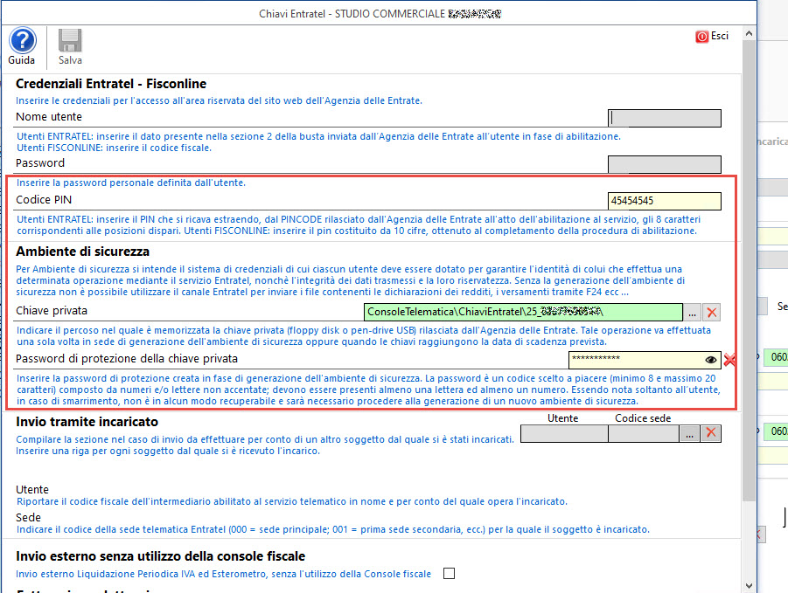Click 'Utenti ENTRATEL: inserire il dato presente' hint
Viewport: 788px width, 593px height.
coord(318,136)
